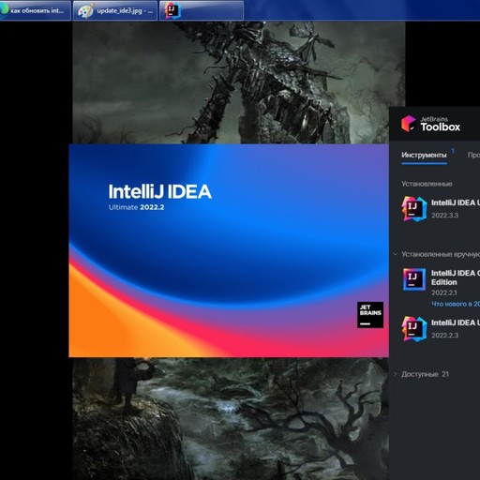Image resolution: width=480 pixels, height=480 pixels.
Task: Expand the Доступные 21 section
Action: (395, 374)
